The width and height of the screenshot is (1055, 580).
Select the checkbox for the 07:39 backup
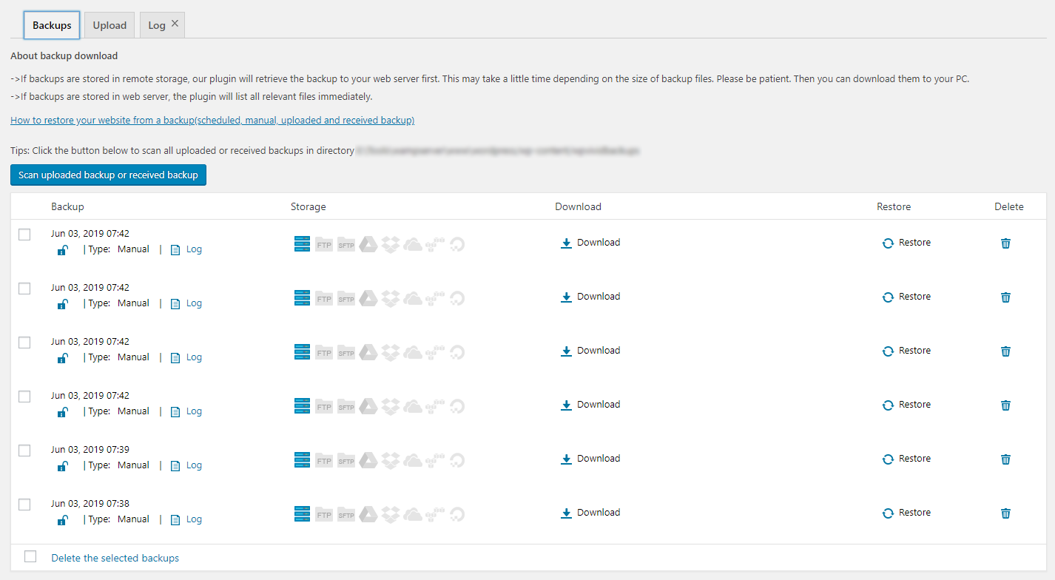pyautogui.click(x=24, y=451)
